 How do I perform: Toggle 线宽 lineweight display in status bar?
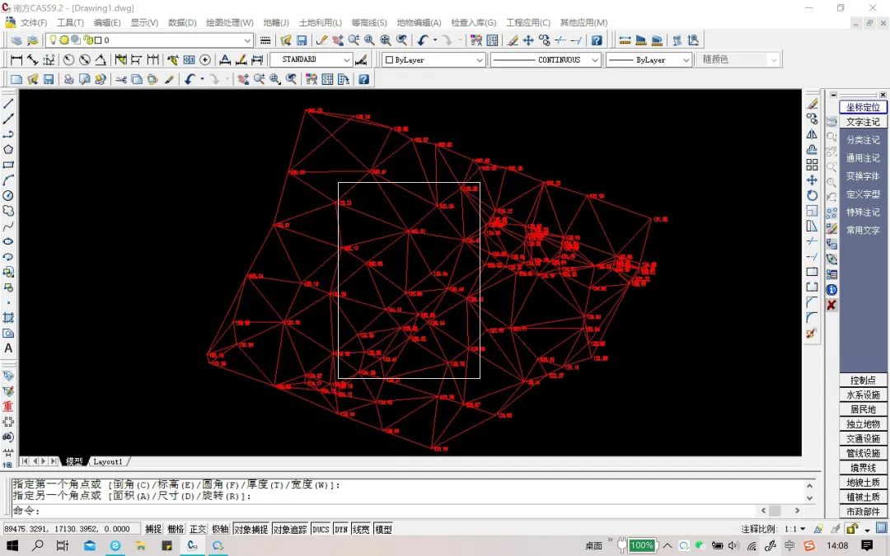[361, 529]
